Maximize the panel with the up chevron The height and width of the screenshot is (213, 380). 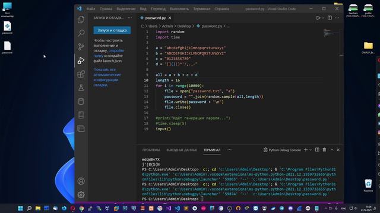point(332,150)
